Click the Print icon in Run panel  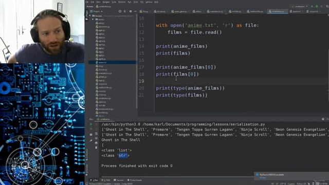pyautogui.click(x=96, y=143)
